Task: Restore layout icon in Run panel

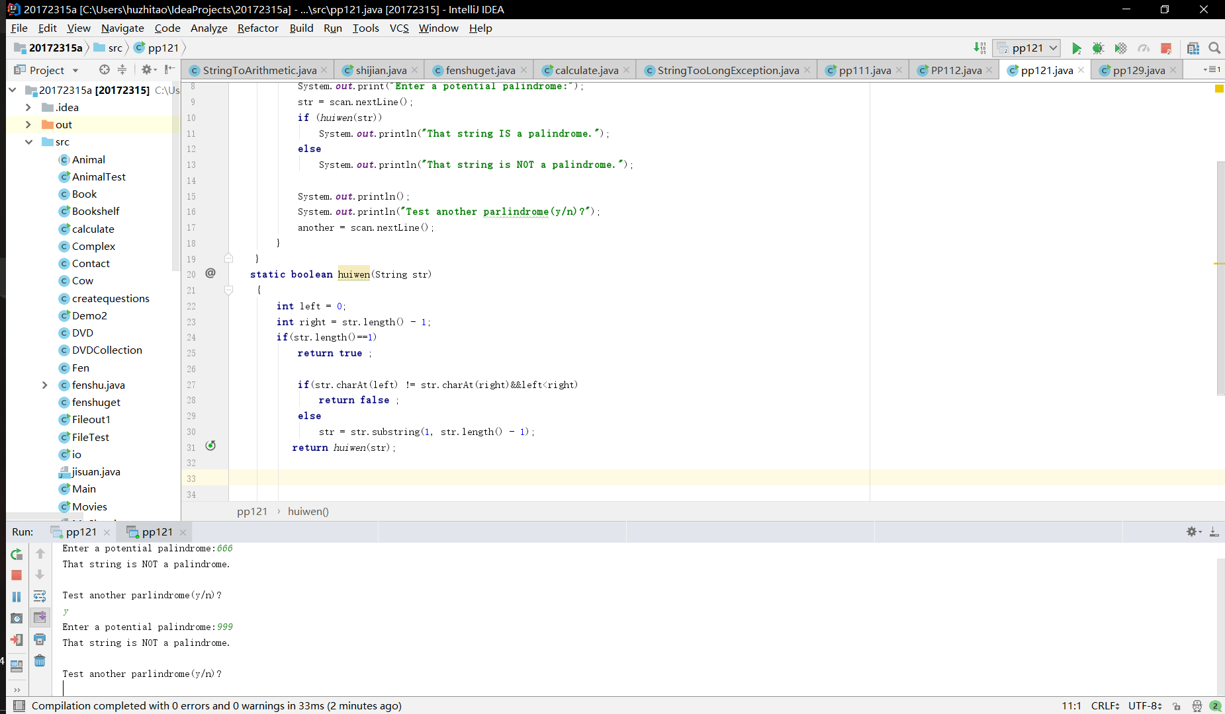Action: click(17, 665)
